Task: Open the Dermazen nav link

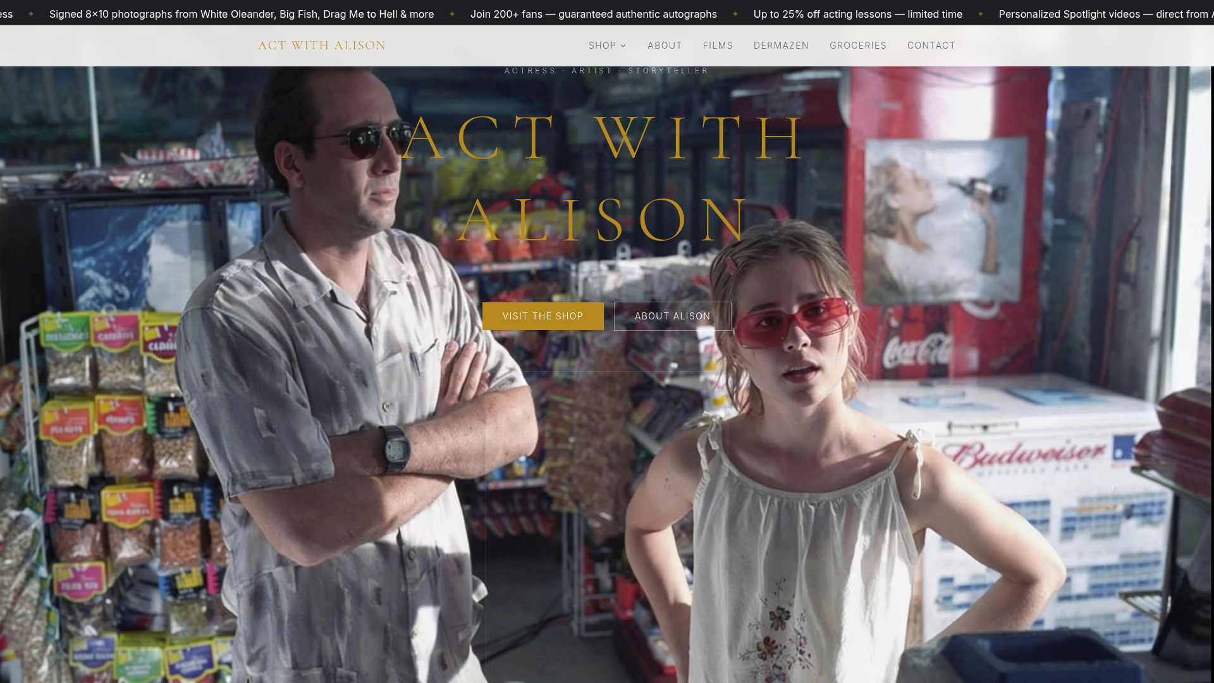Action: tap(781, 46)
